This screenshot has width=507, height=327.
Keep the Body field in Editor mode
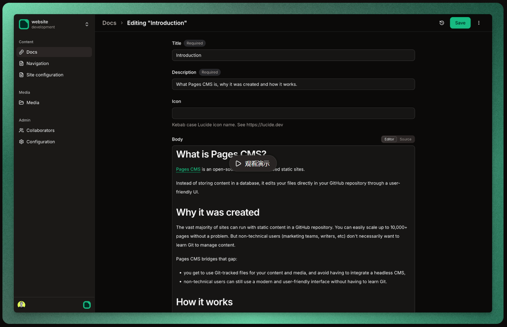pyautogui.click(x=389, y=139)
